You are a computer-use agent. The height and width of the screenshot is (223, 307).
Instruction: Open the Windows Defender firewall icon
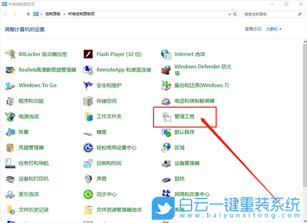tap(166, 70)
